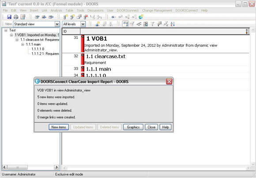Click 'Exclusive edit mode' in status bar
This screenshot has width=256, height=178.
[69, 174]
